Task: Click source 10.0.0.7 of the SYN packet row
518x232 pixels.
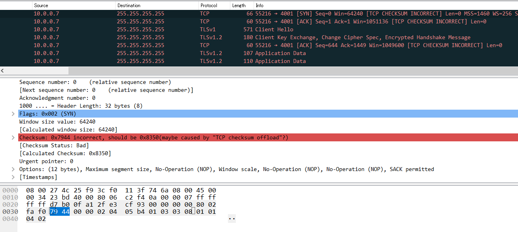Action: (46, 13)
